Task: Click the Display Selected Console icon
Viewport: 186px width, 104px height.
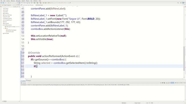Action: click(177, 83)
